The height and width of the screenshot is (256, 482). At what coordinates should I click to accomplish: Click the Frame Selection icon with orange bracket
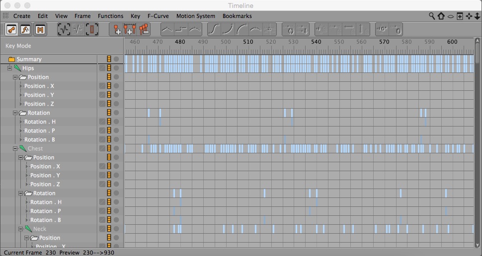92,29
